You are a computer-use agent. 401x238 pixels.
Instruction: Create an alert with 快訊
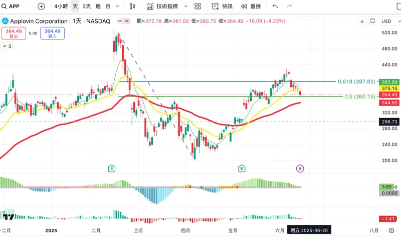pyautogui.click(x=222, y=6)
